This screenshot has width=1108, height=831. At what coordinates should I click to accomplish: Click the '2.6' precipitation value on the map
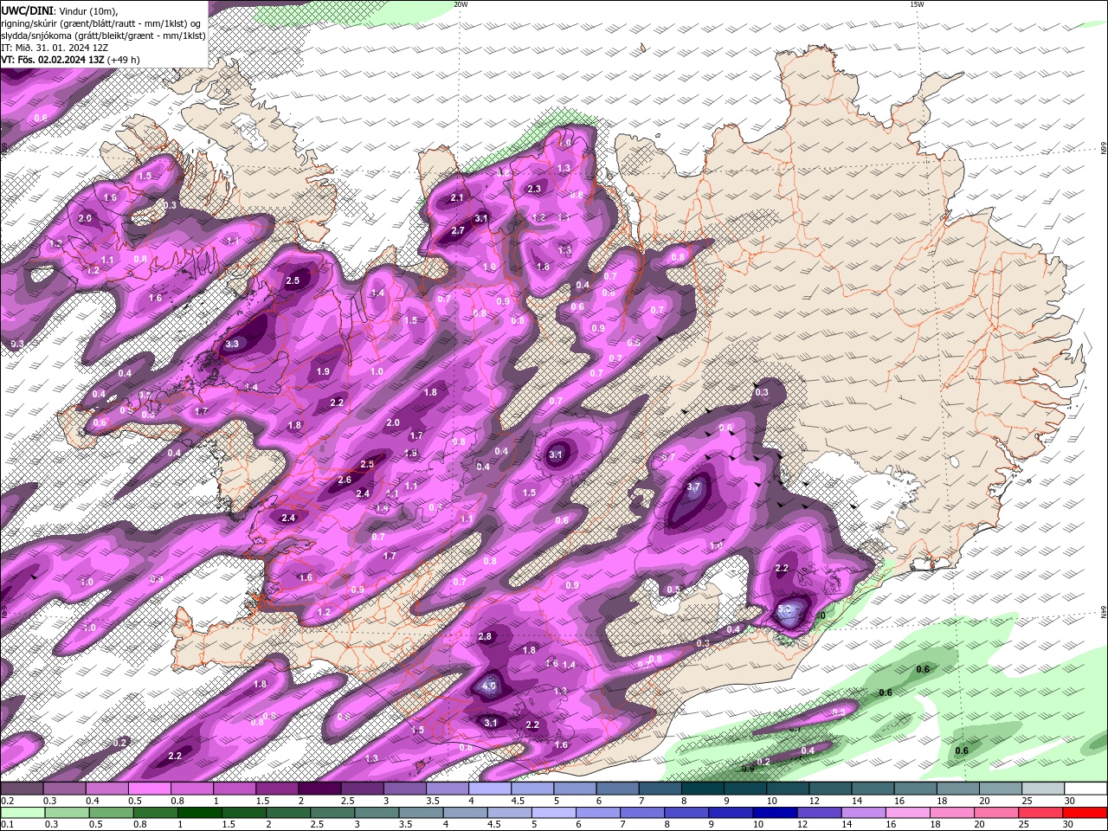[x=345, y=480]
